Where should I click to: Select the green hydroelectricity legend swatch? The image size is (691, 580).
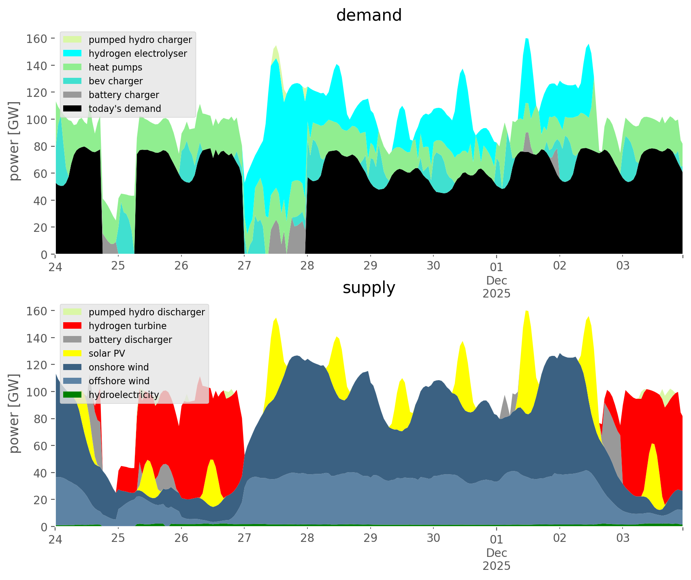(72, 395)
